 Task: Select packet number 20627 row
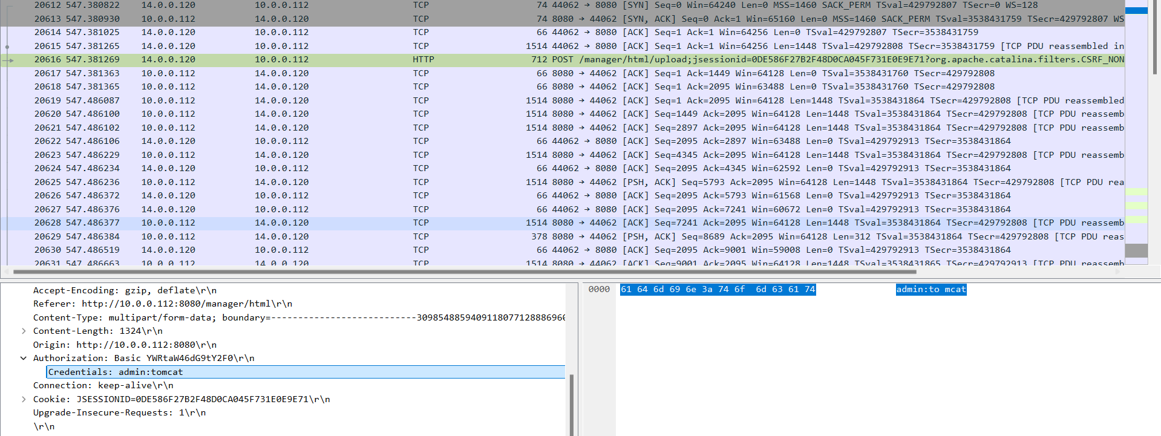[x=563, y=209]
